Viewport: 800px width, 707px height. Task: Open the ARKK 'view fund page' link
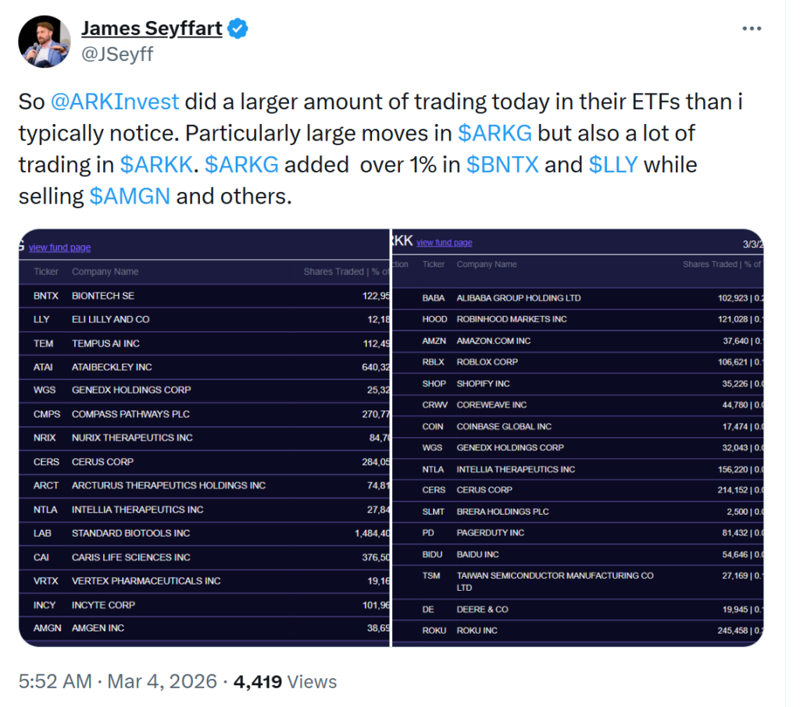coord(445,242)
